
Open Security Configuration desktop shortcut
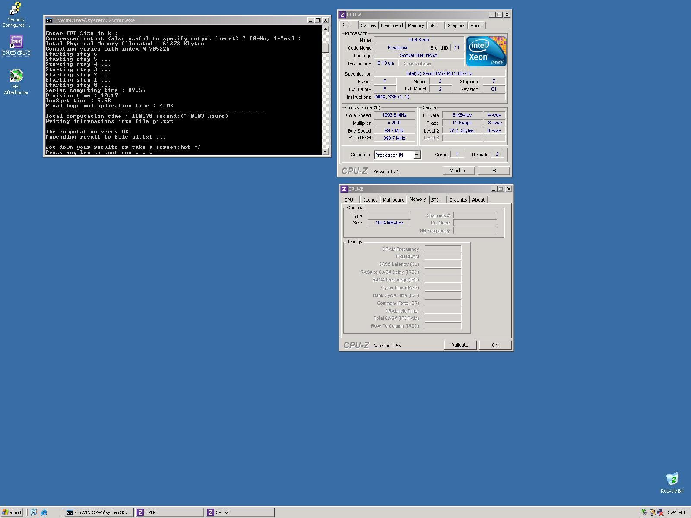[16, 14]
